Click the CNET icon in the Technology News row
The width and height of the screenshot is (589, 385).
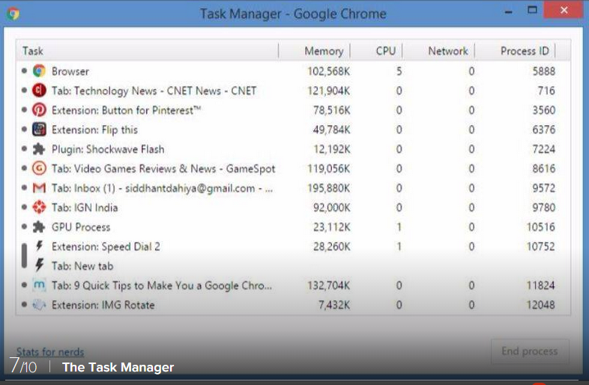coord(39,90)
